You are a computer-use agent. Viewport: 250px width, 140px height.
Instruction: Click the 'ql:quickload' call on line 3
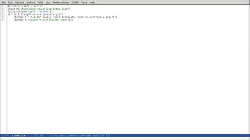(18, 12)
